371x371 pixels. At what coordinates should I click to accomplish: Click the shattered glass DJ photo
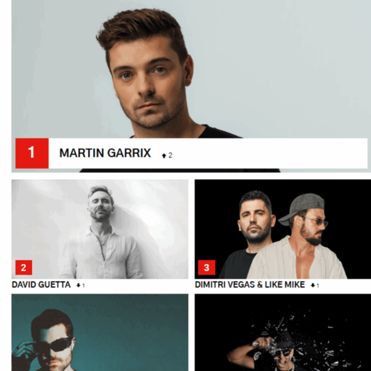(x=283, y=332)
